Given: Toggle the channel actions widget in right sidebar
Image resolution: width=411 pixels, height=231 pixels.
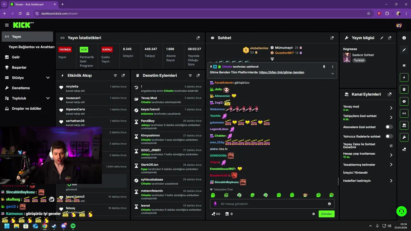Looking at the screenshot, I should point(404,125).
